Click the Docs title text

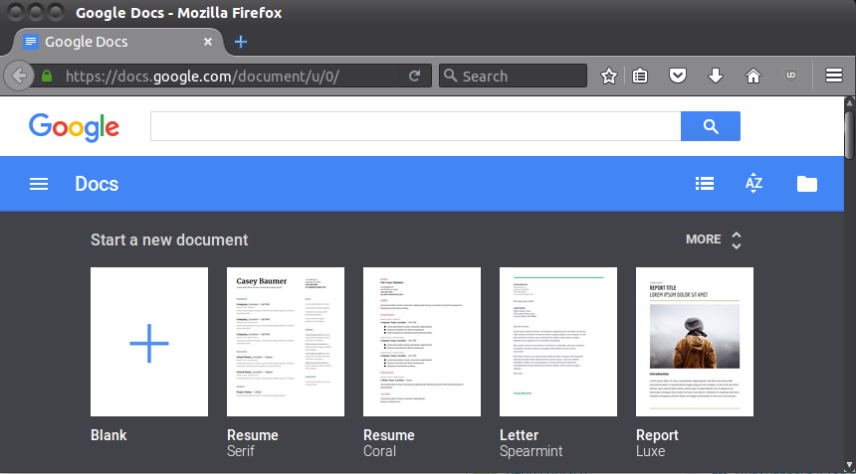[x=97, y=184]
